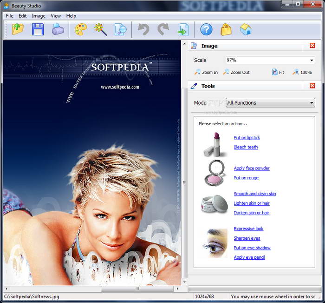Screen dimensions: 325x303
Task: Click the mouse wheel hint status text
Action: (x=273, y=296)
